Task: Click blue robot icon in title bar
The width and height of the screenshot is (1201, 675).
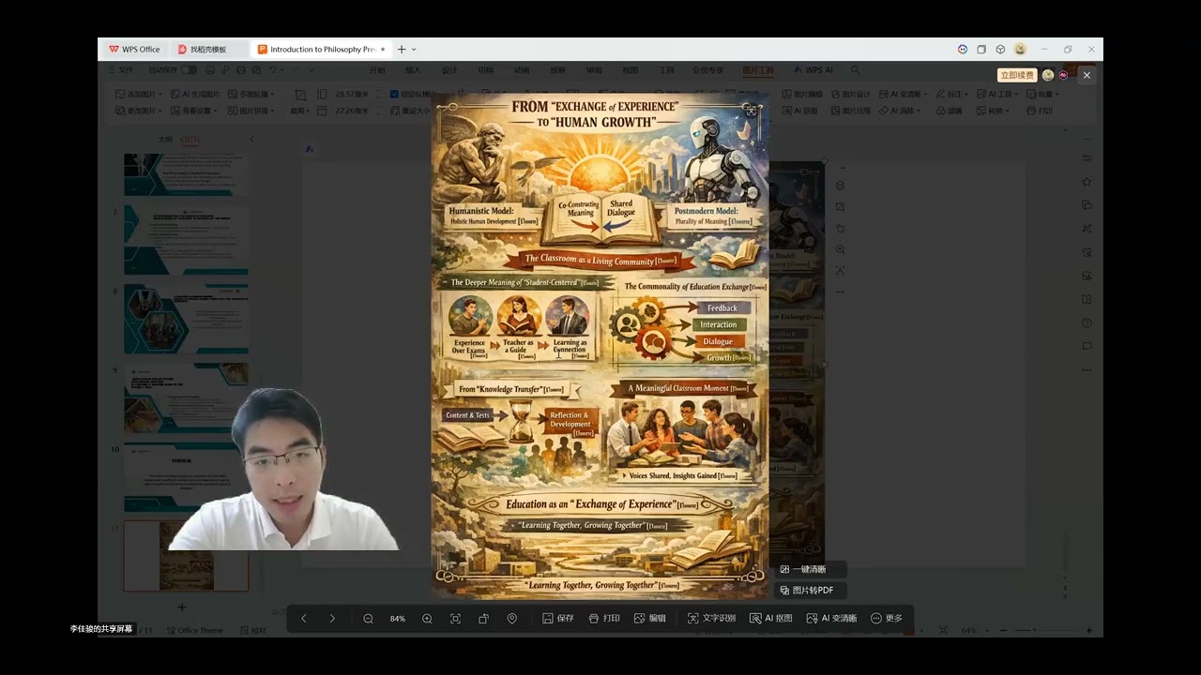Action: tap(963, 49)
